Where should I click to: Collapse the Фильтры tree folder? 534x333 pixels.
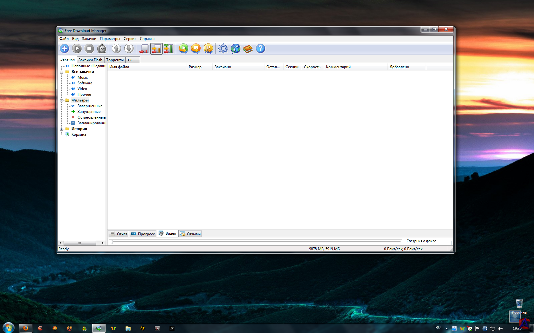pyautogui.click(x=62, y=101)
